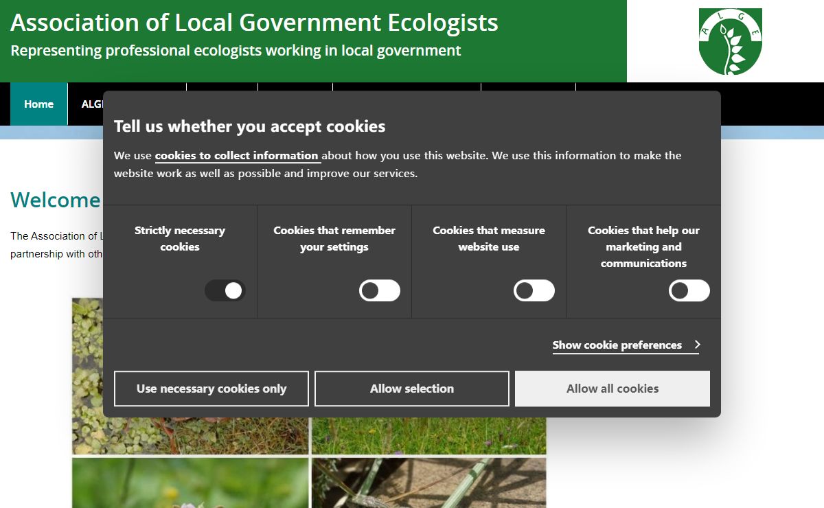This screenshot has width=824, height=508.
Task: Open the cookies to collect information link
Action: tap(237, 156)
